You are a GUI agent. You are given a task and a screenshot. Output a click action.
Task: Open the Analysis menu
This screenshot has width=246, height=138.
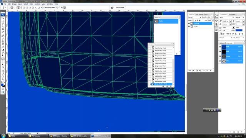[37, 4]
